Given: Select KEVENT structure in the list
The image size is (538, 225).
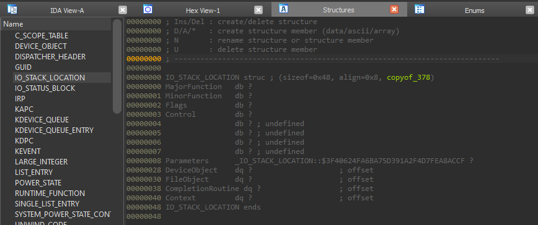Looking at the screenshot, I should pos(28,151).
